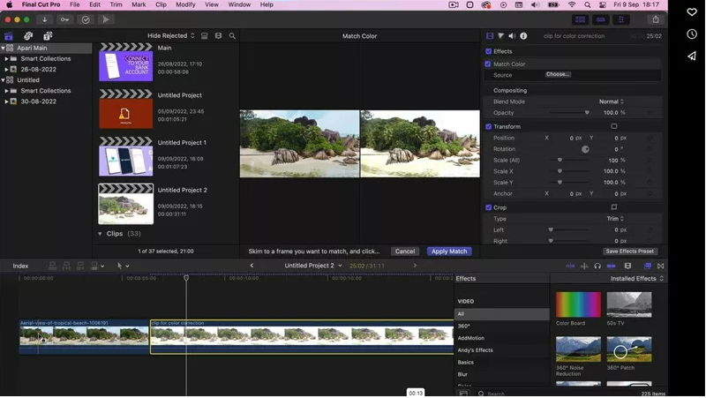Click the browser search magnifier icon
Image resolution: width=706 pixels, height=398 pixels.
[x=232, y=36]
